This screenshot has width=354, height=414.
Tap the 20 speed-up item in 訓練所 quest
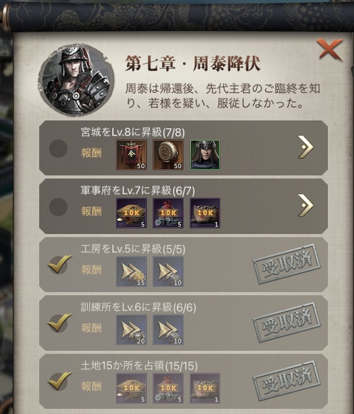[x=131, y=330]
